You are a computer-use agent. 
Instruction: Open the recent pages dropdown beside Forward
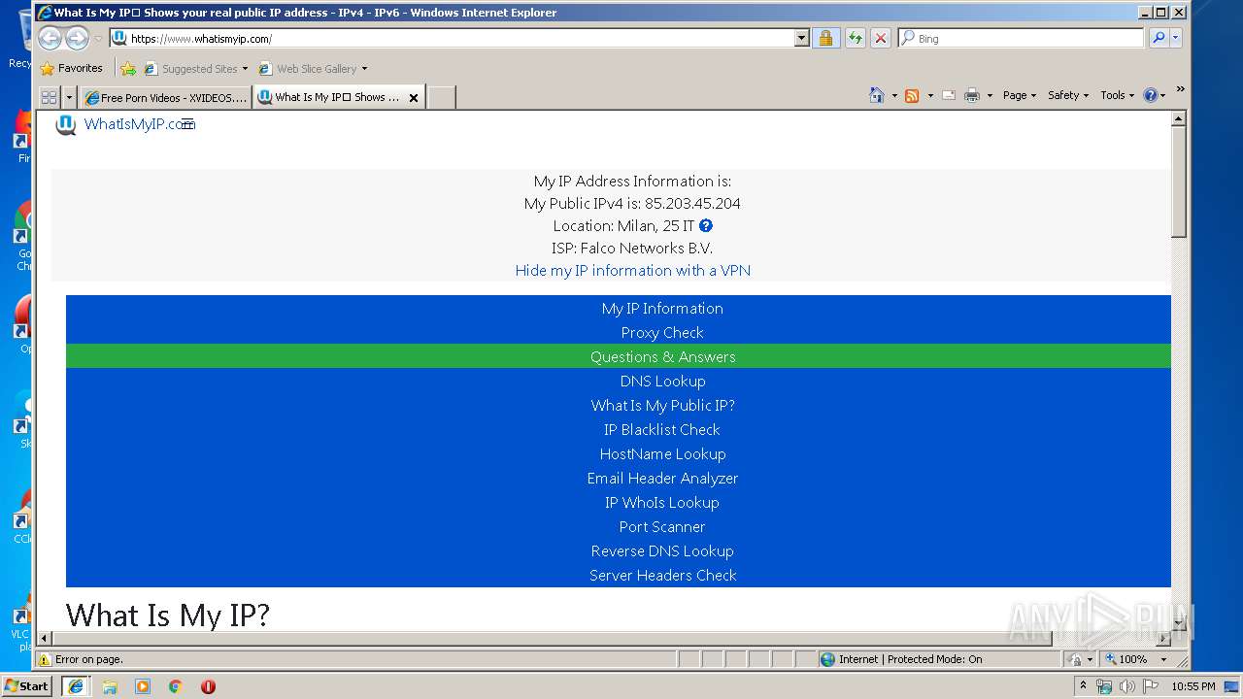[x=98, y=39]
